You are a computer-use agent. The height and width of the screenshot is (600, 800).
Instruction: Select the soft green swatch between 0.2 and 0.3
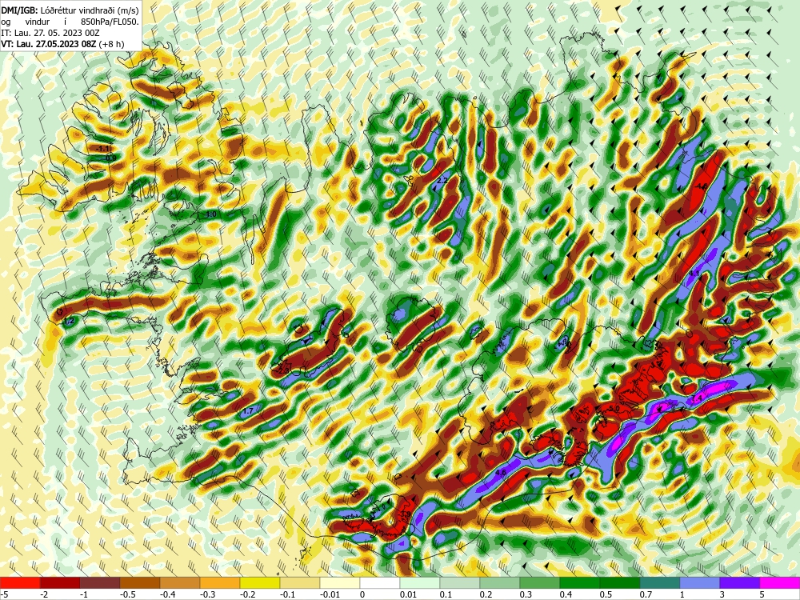pos(500,582)
